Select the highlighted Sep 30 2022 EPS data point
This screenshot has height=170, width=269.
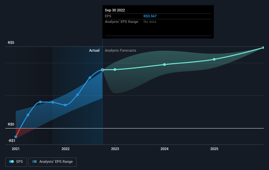coord(103,70)
